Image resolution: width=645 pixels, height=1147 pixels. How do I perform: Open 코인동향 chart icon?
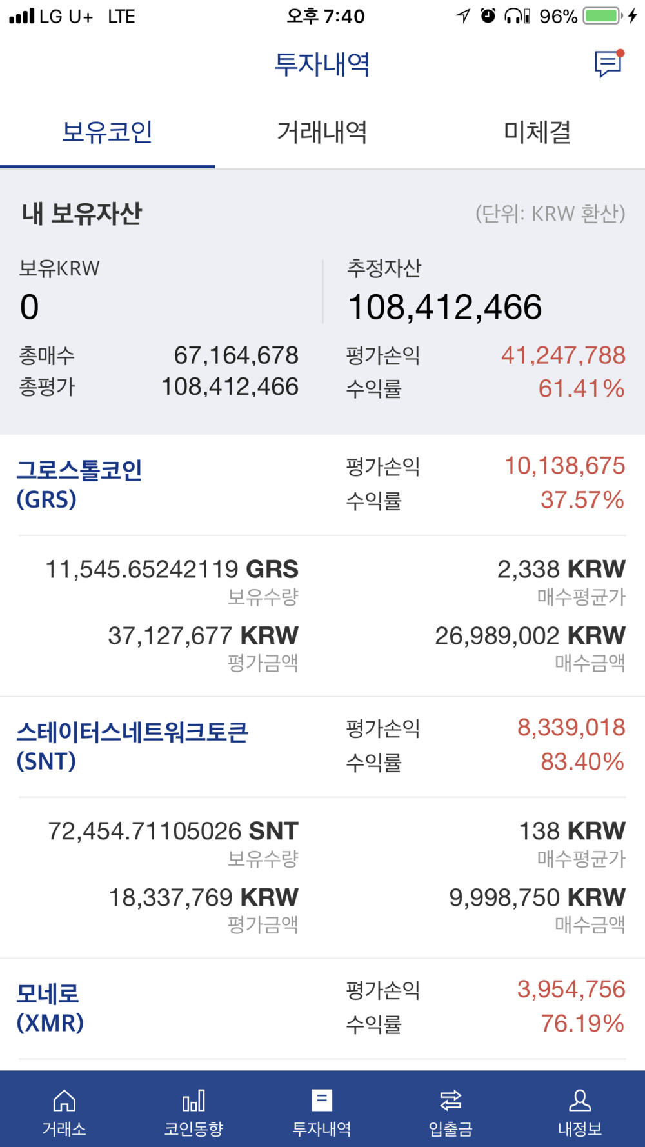193,1101
